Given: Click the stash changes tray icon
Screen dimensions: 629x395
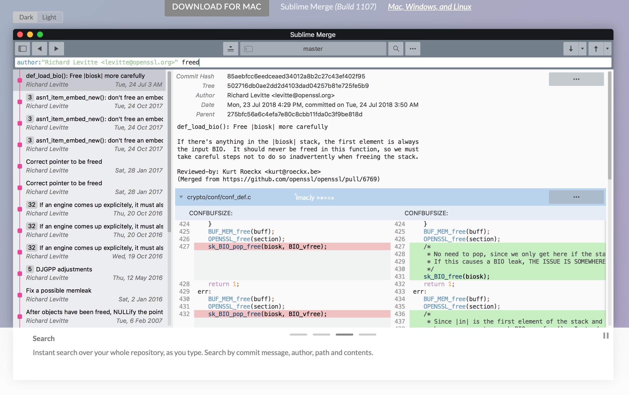Looking at the screenshot, I should pyautogui.click(x=230, y=48).
